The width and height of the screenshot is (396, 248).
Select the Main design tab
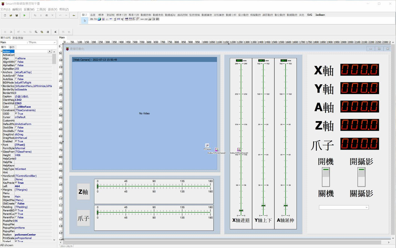click(x=62, y=38)
